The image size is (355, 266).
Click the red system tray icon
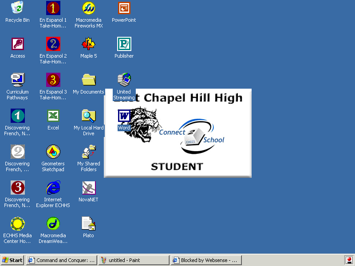[x=349, y=260]
